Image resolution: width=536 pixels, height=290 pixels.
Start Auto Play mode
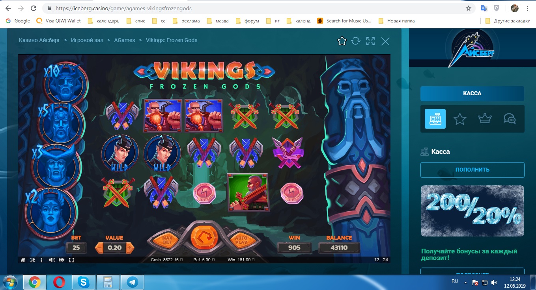[x=241, y=240]
